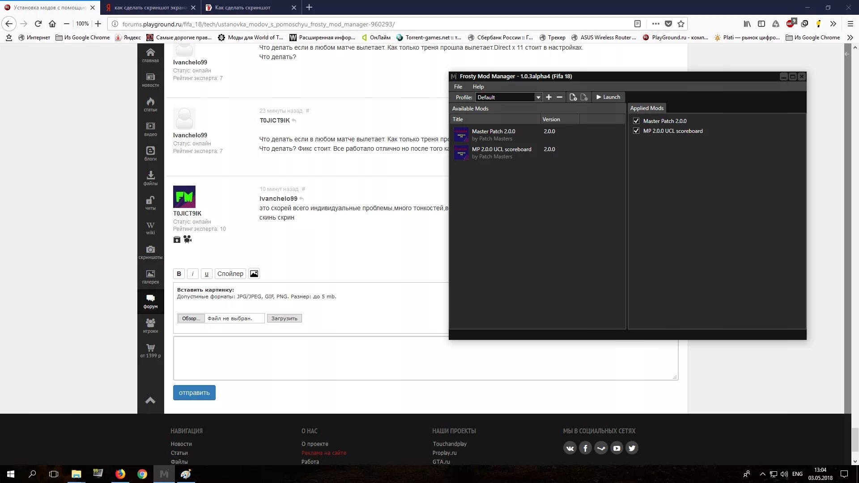Toggle reader view icon in address bar

point(638,24)
